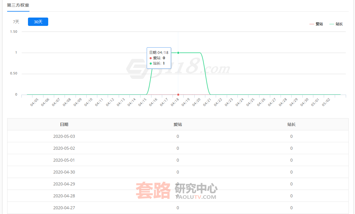
Task: Click the 日期 column header in the table
Action: [x=64, y=124]
